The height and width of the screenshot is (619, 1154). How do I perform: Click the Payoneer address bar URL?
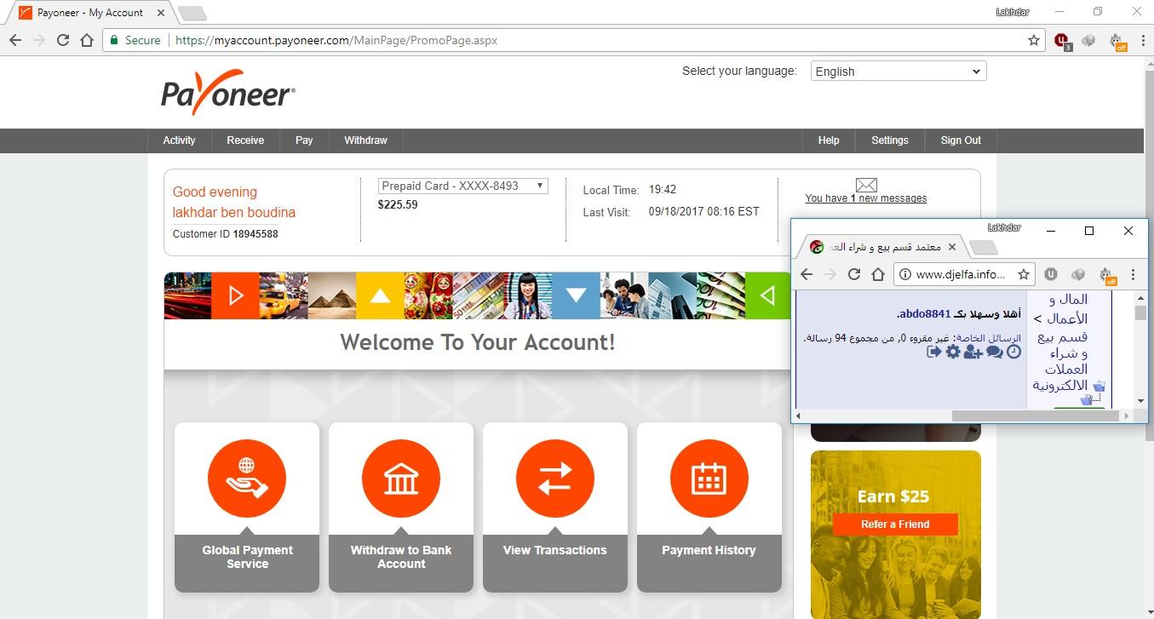[336, 40]
